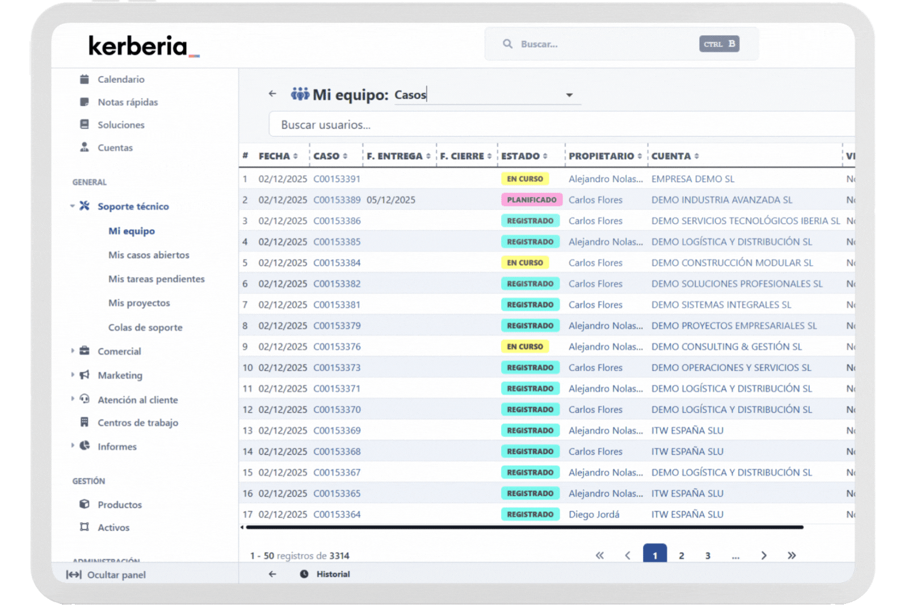Open case C00153391 link

(337, 179)
